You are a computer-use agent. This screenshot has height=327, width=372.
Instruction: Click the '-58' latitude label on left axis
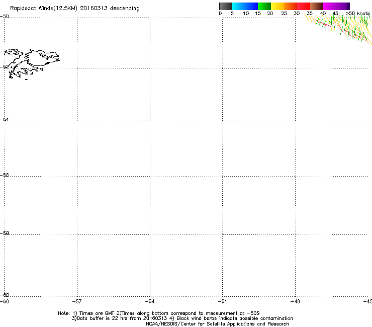pos(5,233)
